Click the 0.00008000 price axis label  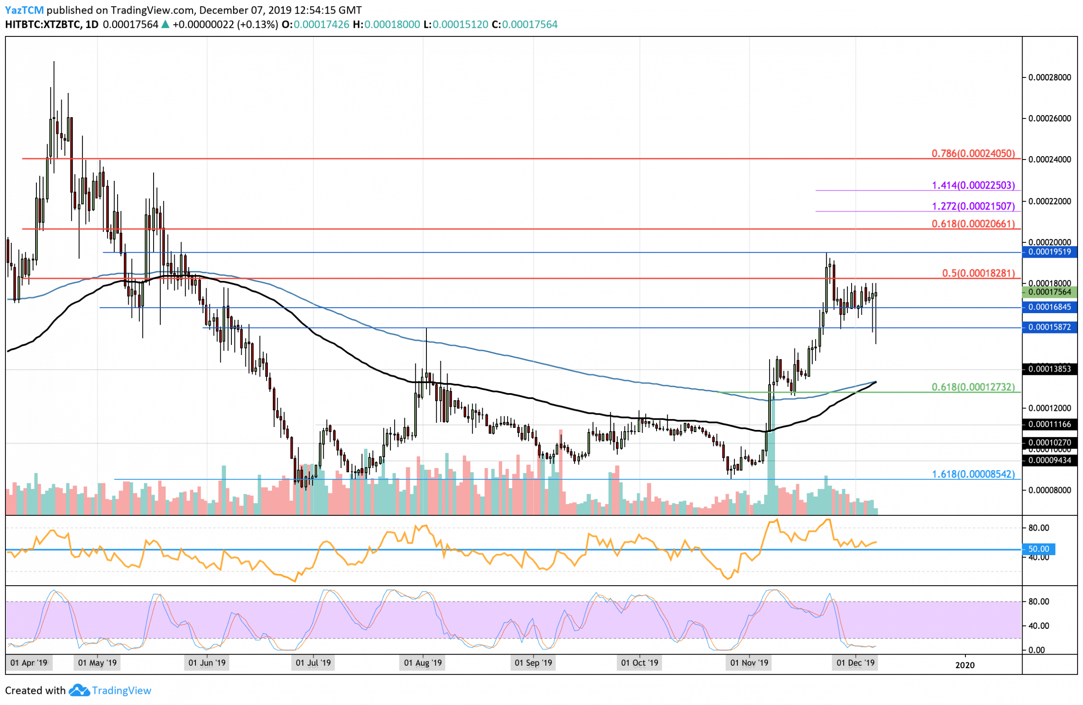1050,490
